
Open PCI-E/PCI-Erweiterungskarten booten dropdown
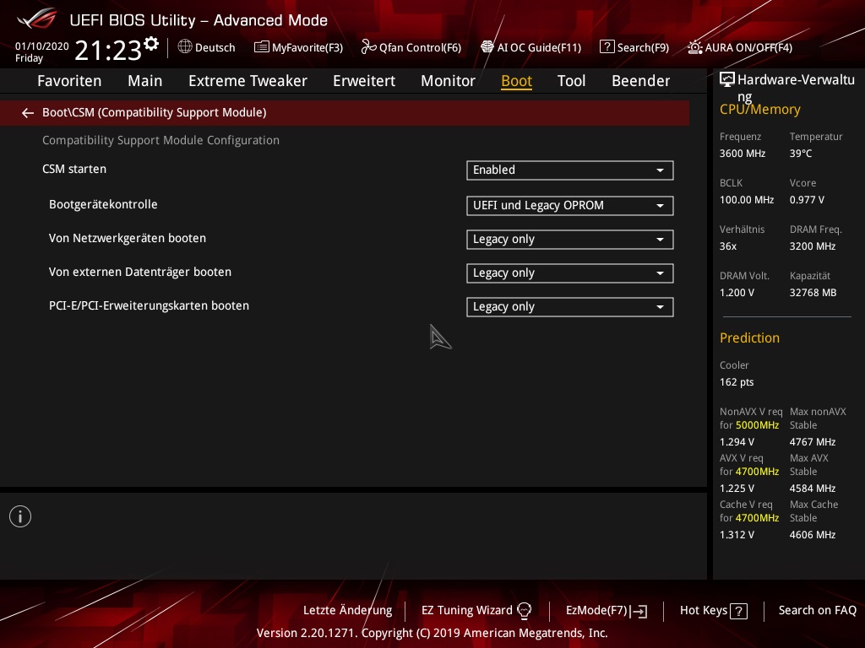[570, 307]
